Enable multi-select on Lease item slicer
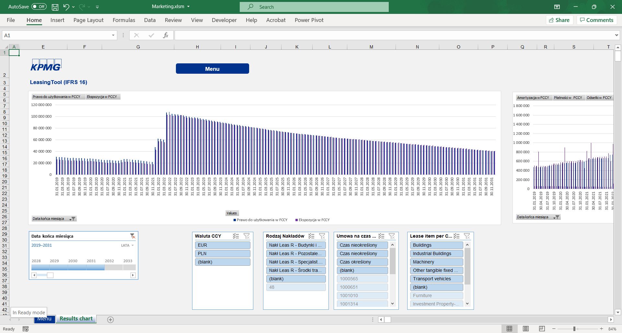The width and height of the screenshot is (622, 333). (x=456, y=236)
